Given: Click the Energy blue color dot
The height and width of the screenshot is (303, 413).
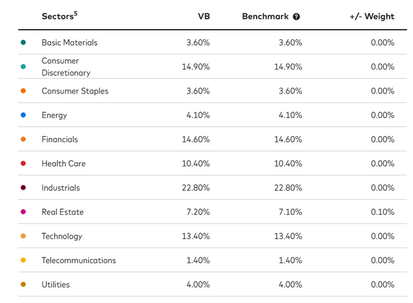Looking at the screenshot, I should click(x=23, y=115).
